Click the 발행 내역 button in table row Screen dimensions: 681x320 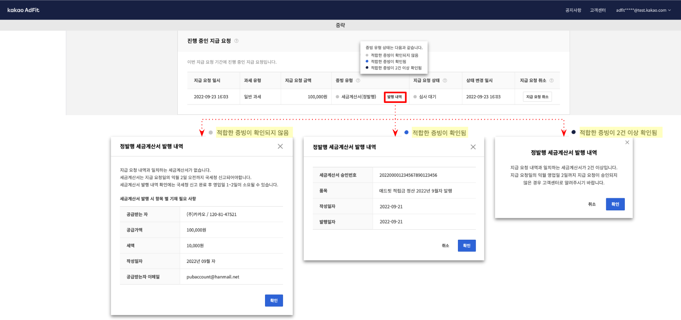coord(395,97)
